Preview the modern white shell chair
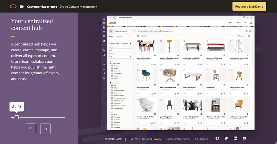Image resolution: width=277 pixels, height=144 pixels. tap(155, 123)
